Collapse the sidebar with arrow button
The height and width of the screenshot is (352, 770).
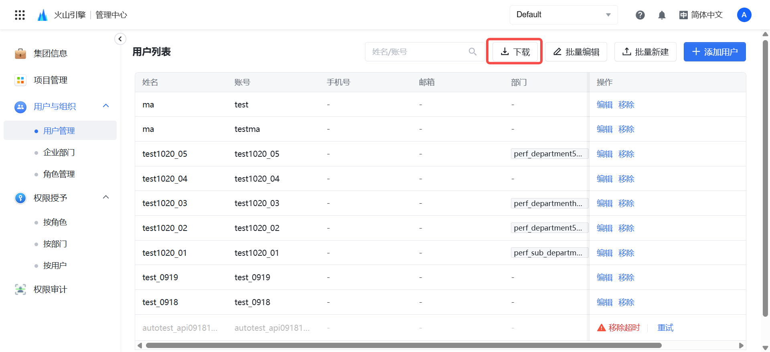120,39
